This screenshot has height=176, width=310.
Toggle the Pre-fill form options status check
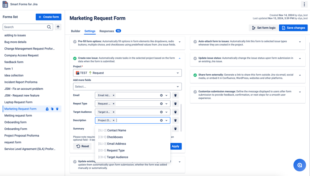[75, 41]
